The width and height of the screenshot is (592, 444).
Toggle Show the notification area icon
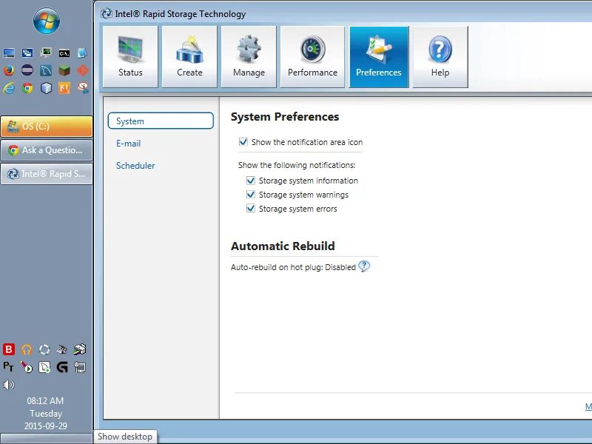pos(243,142)
